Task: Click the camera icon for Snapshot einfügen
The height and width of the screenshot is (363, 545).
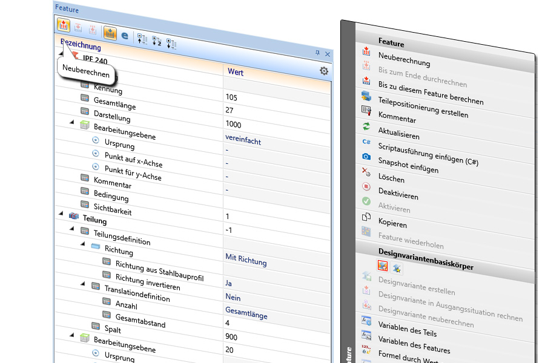Action: click(x=366, y=156)
